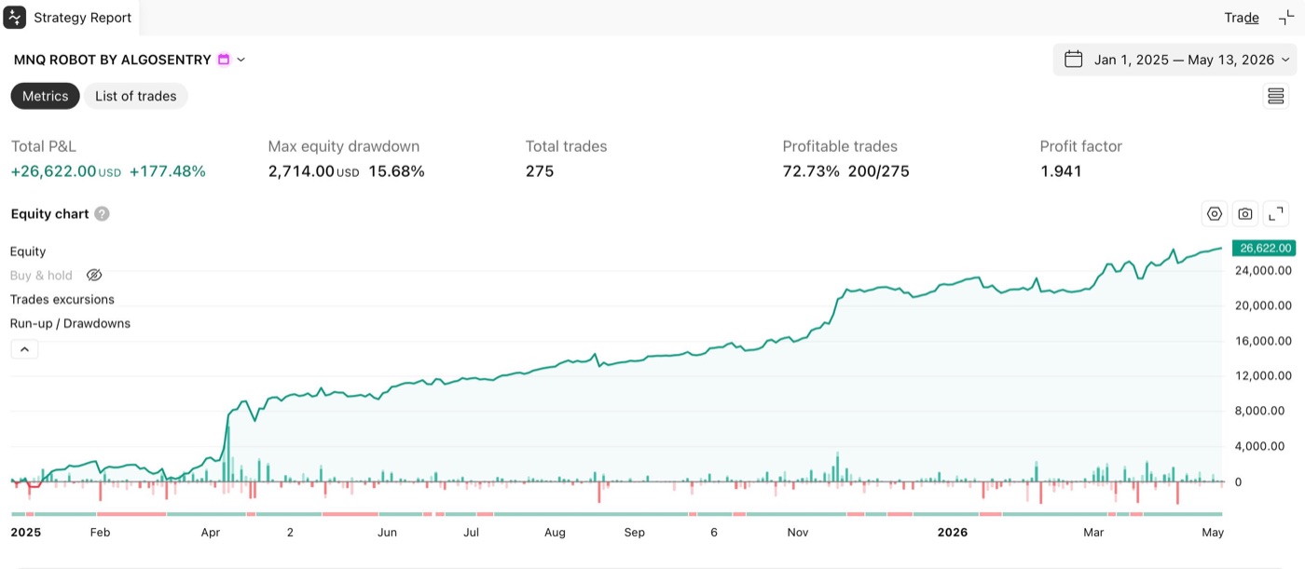The width and height of the screenshot is (1305, 569).
Task: Click the Trade button at top
Action: (1242, 18)
